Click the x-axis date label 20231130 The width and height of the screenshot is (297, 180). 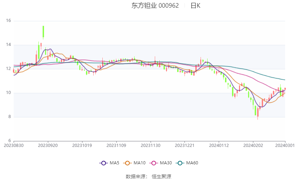click(151, 146)
